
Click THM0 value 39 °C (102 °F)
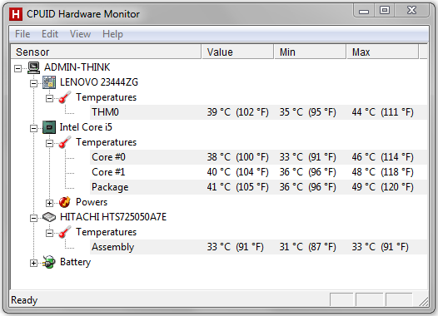(x=237, y=112)
